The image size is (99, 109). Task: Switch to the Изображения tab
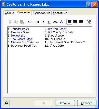(41, 13)
